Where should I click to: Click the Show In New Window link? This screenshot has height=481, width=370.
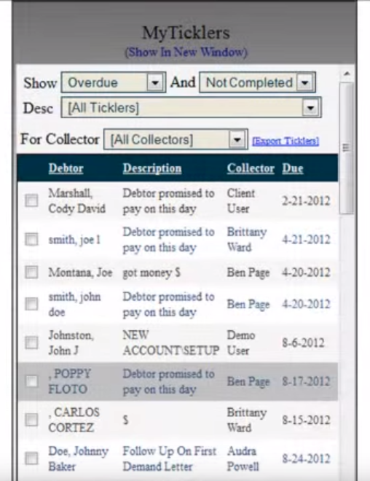186,52
